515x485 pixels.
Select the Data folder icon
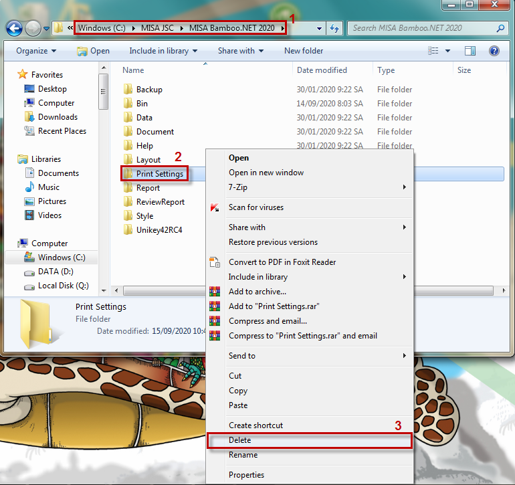128,117
